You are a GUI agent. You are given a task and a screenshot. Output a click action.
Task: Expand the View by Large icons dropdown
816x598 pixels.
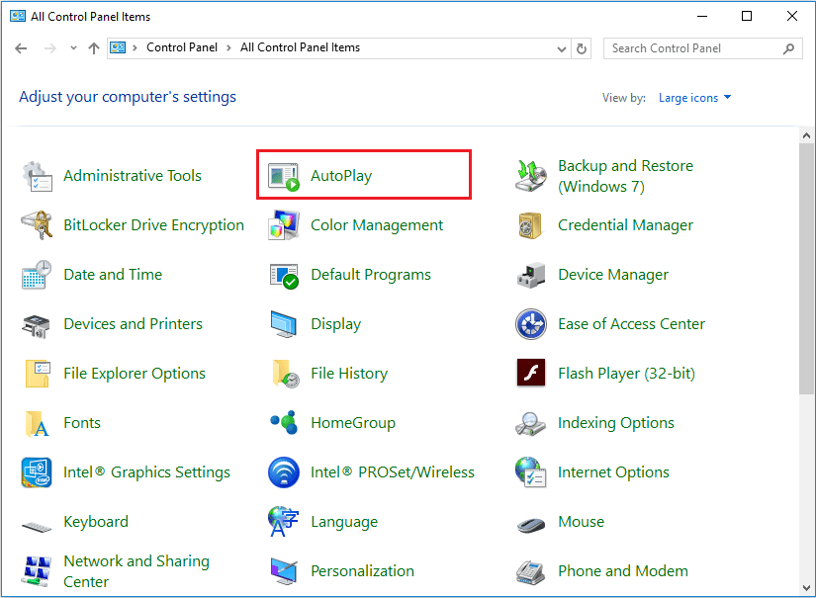click(x=694, y=98)
